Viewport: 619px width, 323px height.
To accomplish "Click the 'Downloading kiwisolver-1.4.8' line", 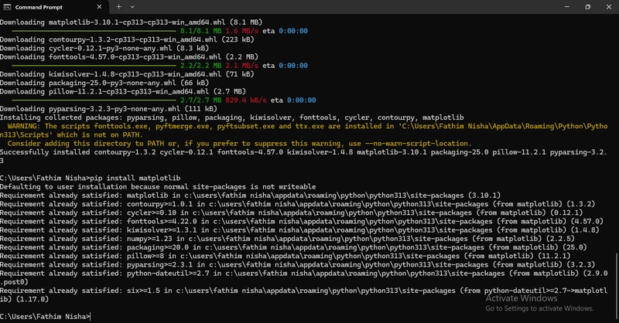I will (x=127, y=74).
